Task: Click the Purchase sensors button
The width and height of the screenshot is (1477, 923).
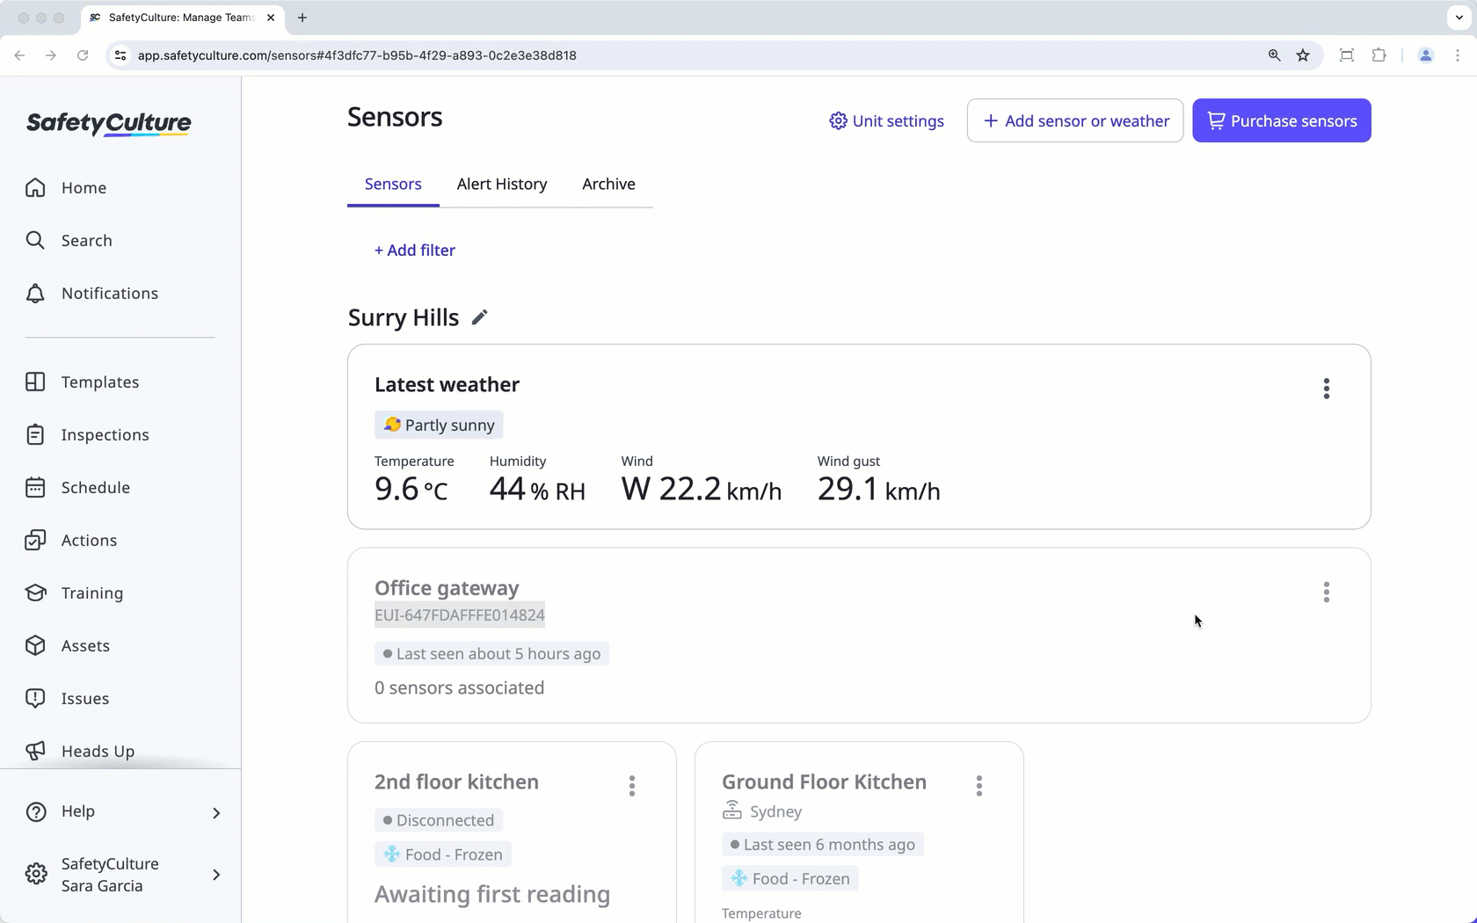Action: [x=1282, y=121]
